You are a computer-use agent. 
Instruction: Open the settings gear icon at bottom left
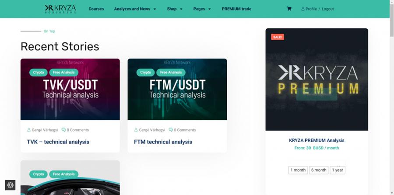11,185
